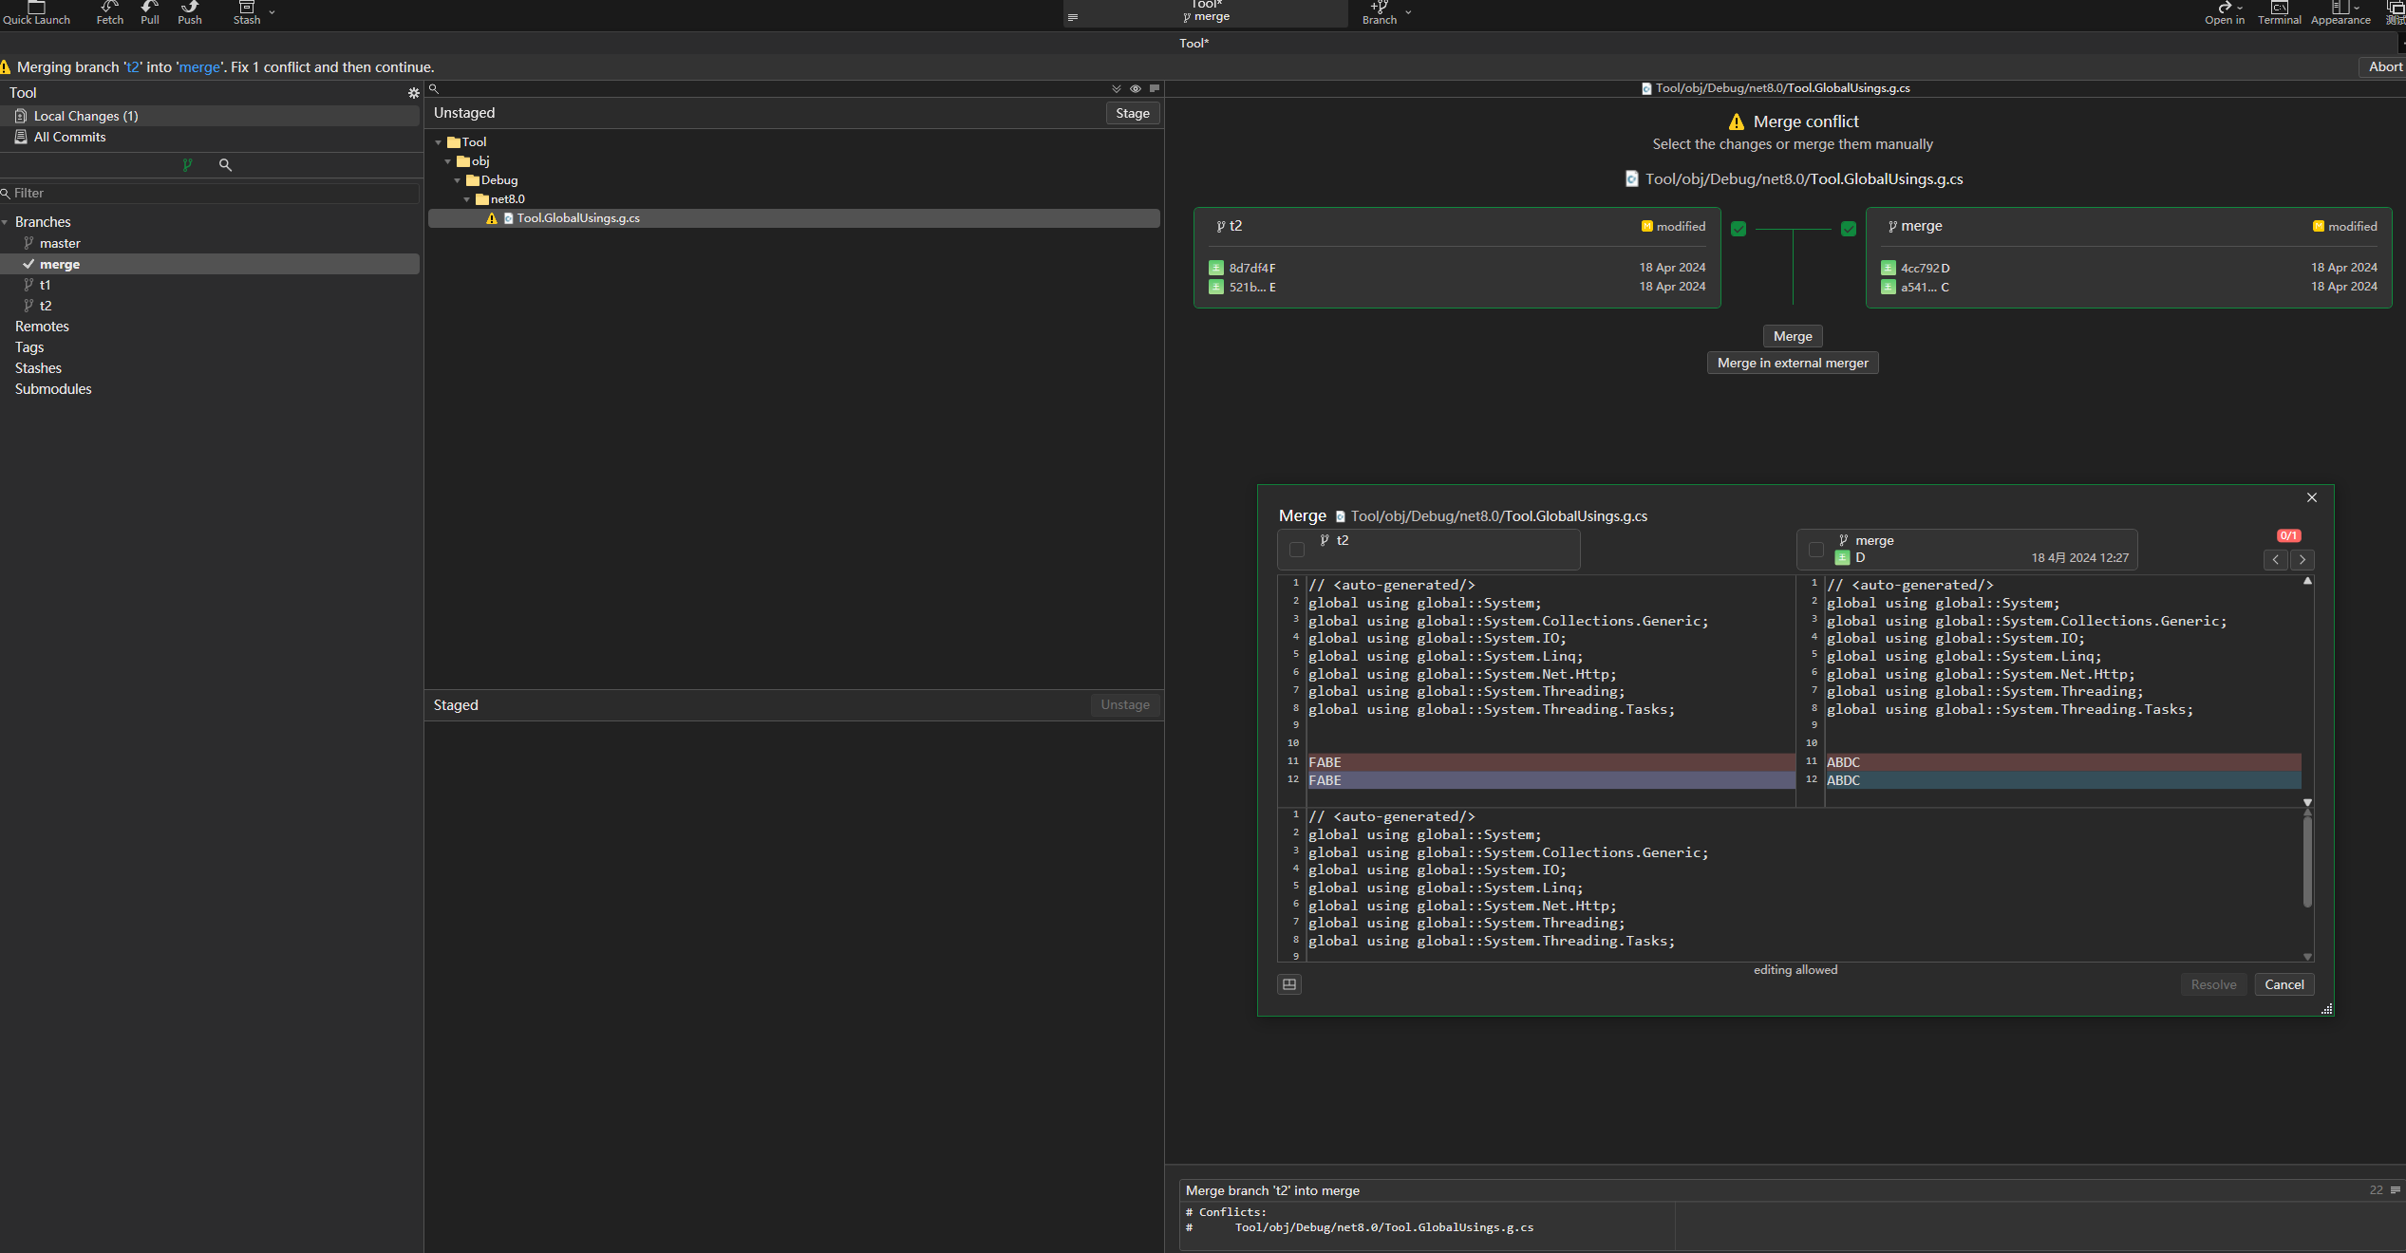This screenshot has width=2406, height=1253.
Task: Toggle merge dialog layout icon
Action: coord(1289,984)
